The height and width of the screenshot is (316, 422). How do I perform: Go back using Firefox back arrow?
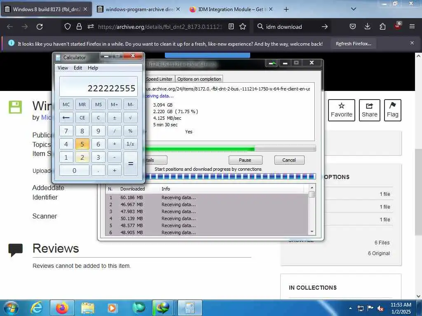[10, 27]
